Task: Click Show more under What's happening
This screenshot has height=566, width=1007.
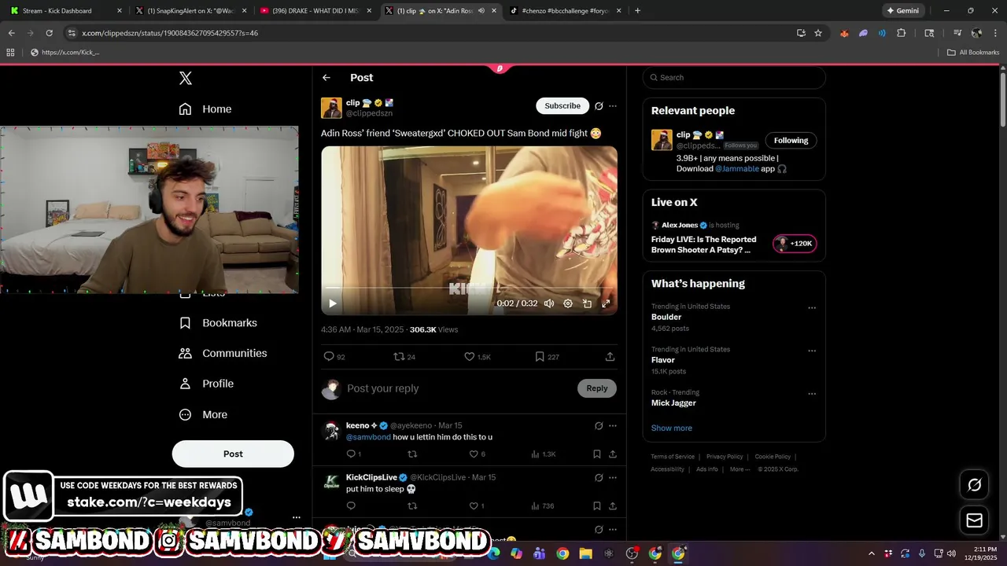Action: (672, 428)
